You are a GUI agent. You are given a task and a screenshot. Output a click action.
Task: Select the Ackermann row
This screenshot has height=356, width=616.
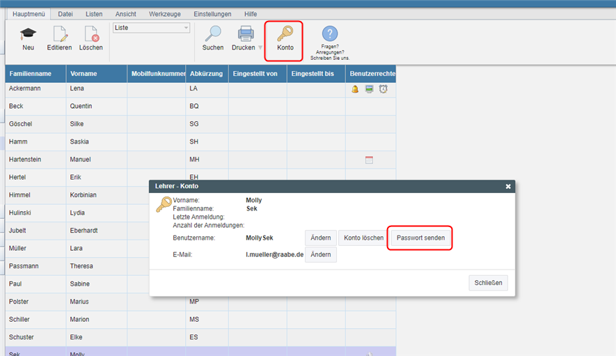coord(200,88)
